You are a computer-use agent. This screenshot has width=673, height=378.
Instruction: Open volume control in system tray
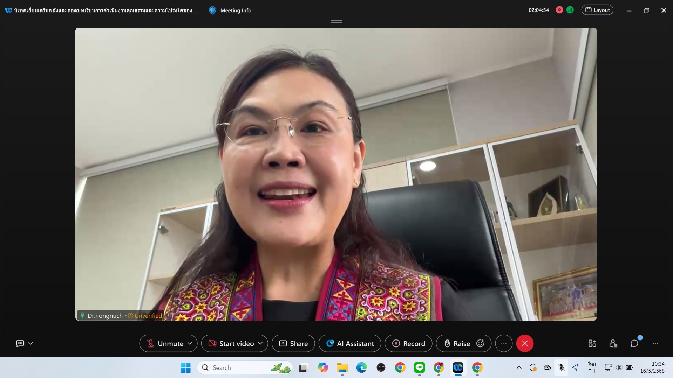[619, 367]
